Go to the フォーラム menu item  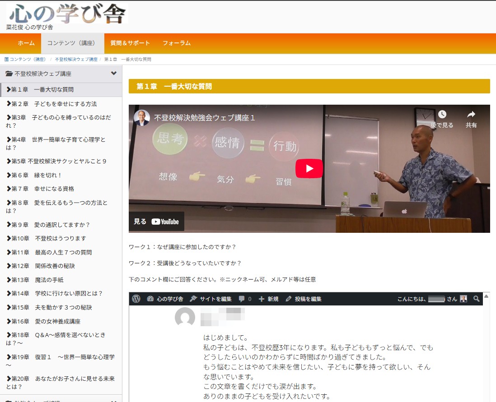pyautogui.click(x=177, y=43)
